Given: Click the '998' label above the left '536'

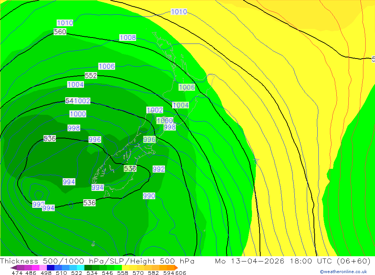Looking at the screenshot, I should tap(73, 128).
